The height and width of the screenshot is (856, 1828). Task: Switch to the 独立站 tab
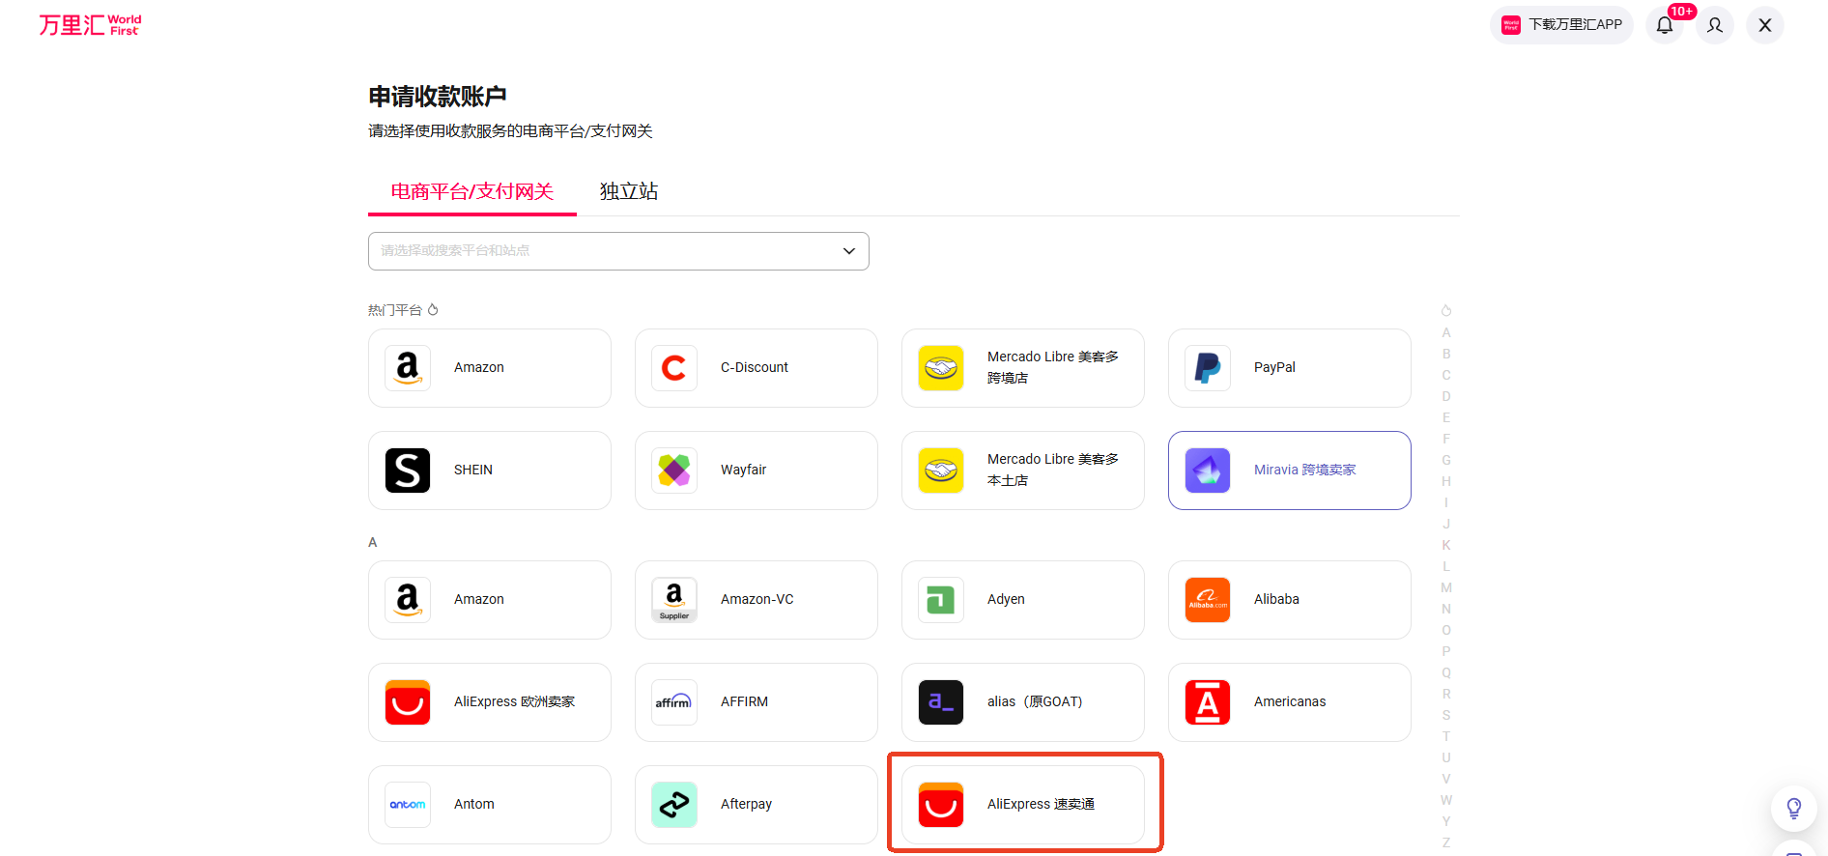click(x=629, y=191)
